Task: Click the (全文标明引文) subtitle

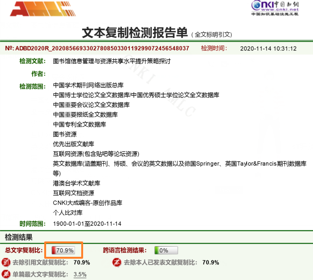Action: 212,34
